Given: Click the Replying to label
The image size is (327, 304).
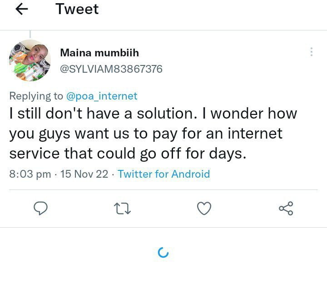Looking at the screenshot, I should (36, 96).
